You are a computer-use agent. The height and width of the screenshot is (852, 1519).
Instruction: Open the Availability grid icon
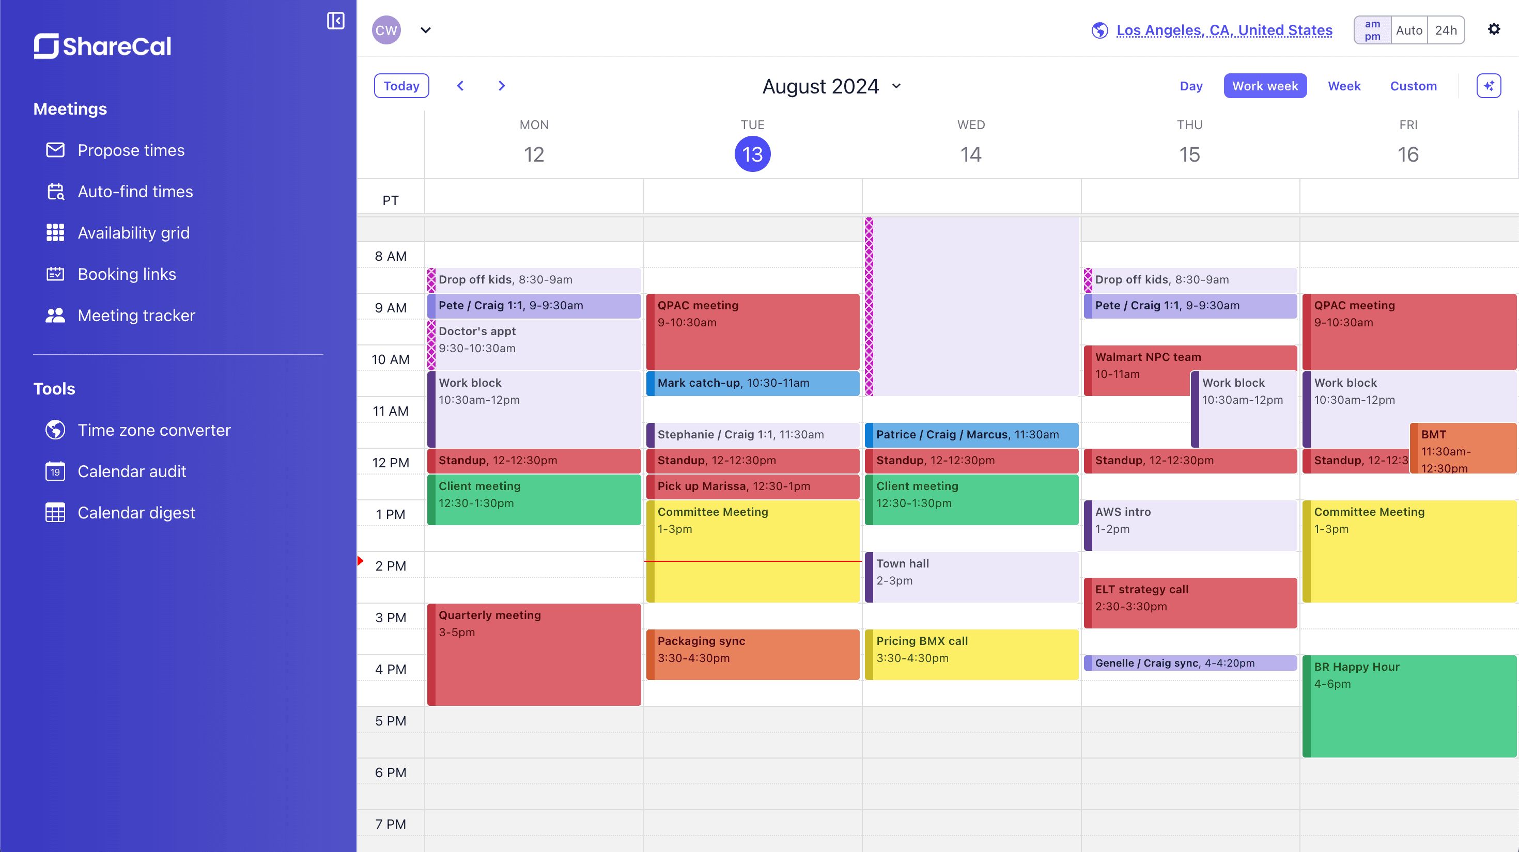(x=55, y=233)
